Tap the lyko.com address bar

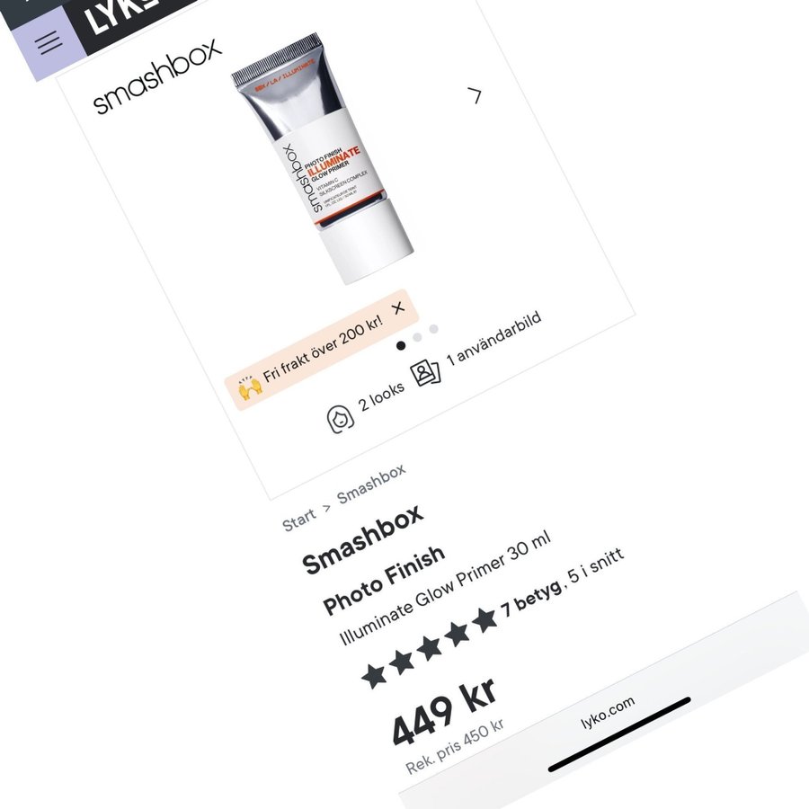tap(608, 712)
